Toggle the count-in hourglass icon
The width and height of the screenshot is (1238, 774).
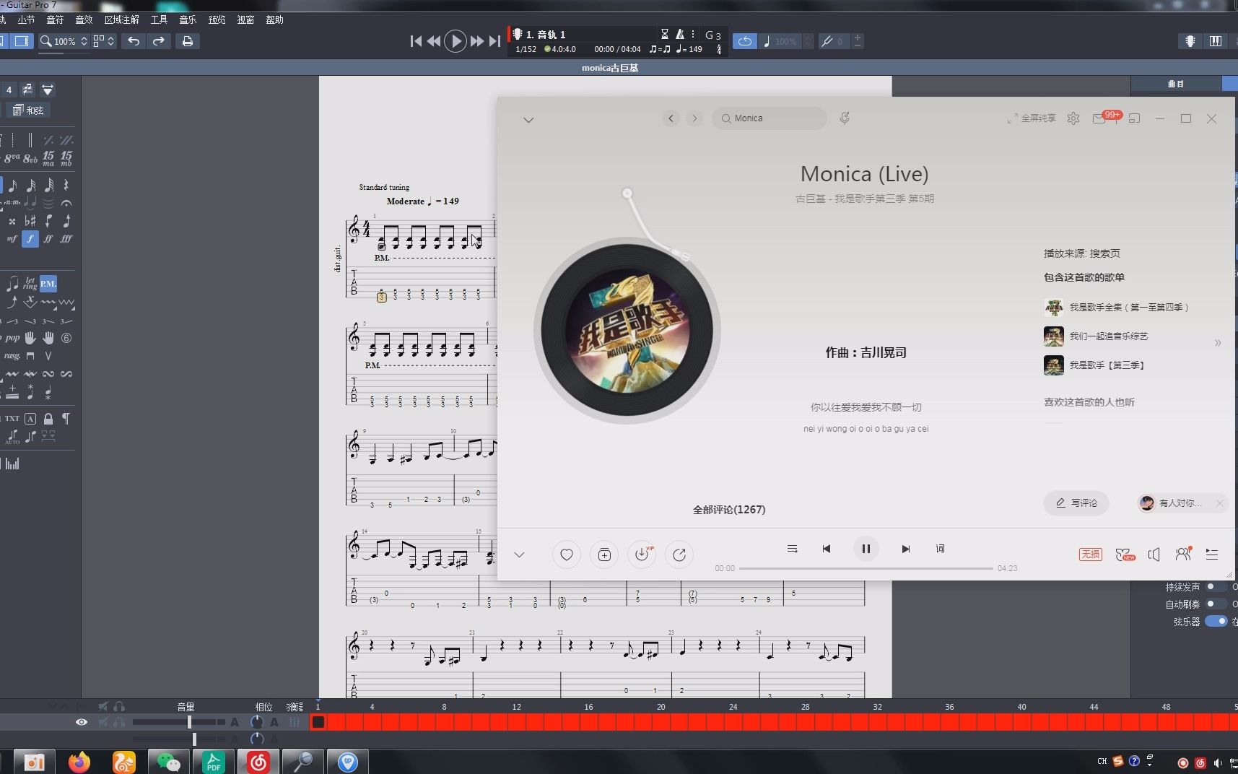click(665, 34)
